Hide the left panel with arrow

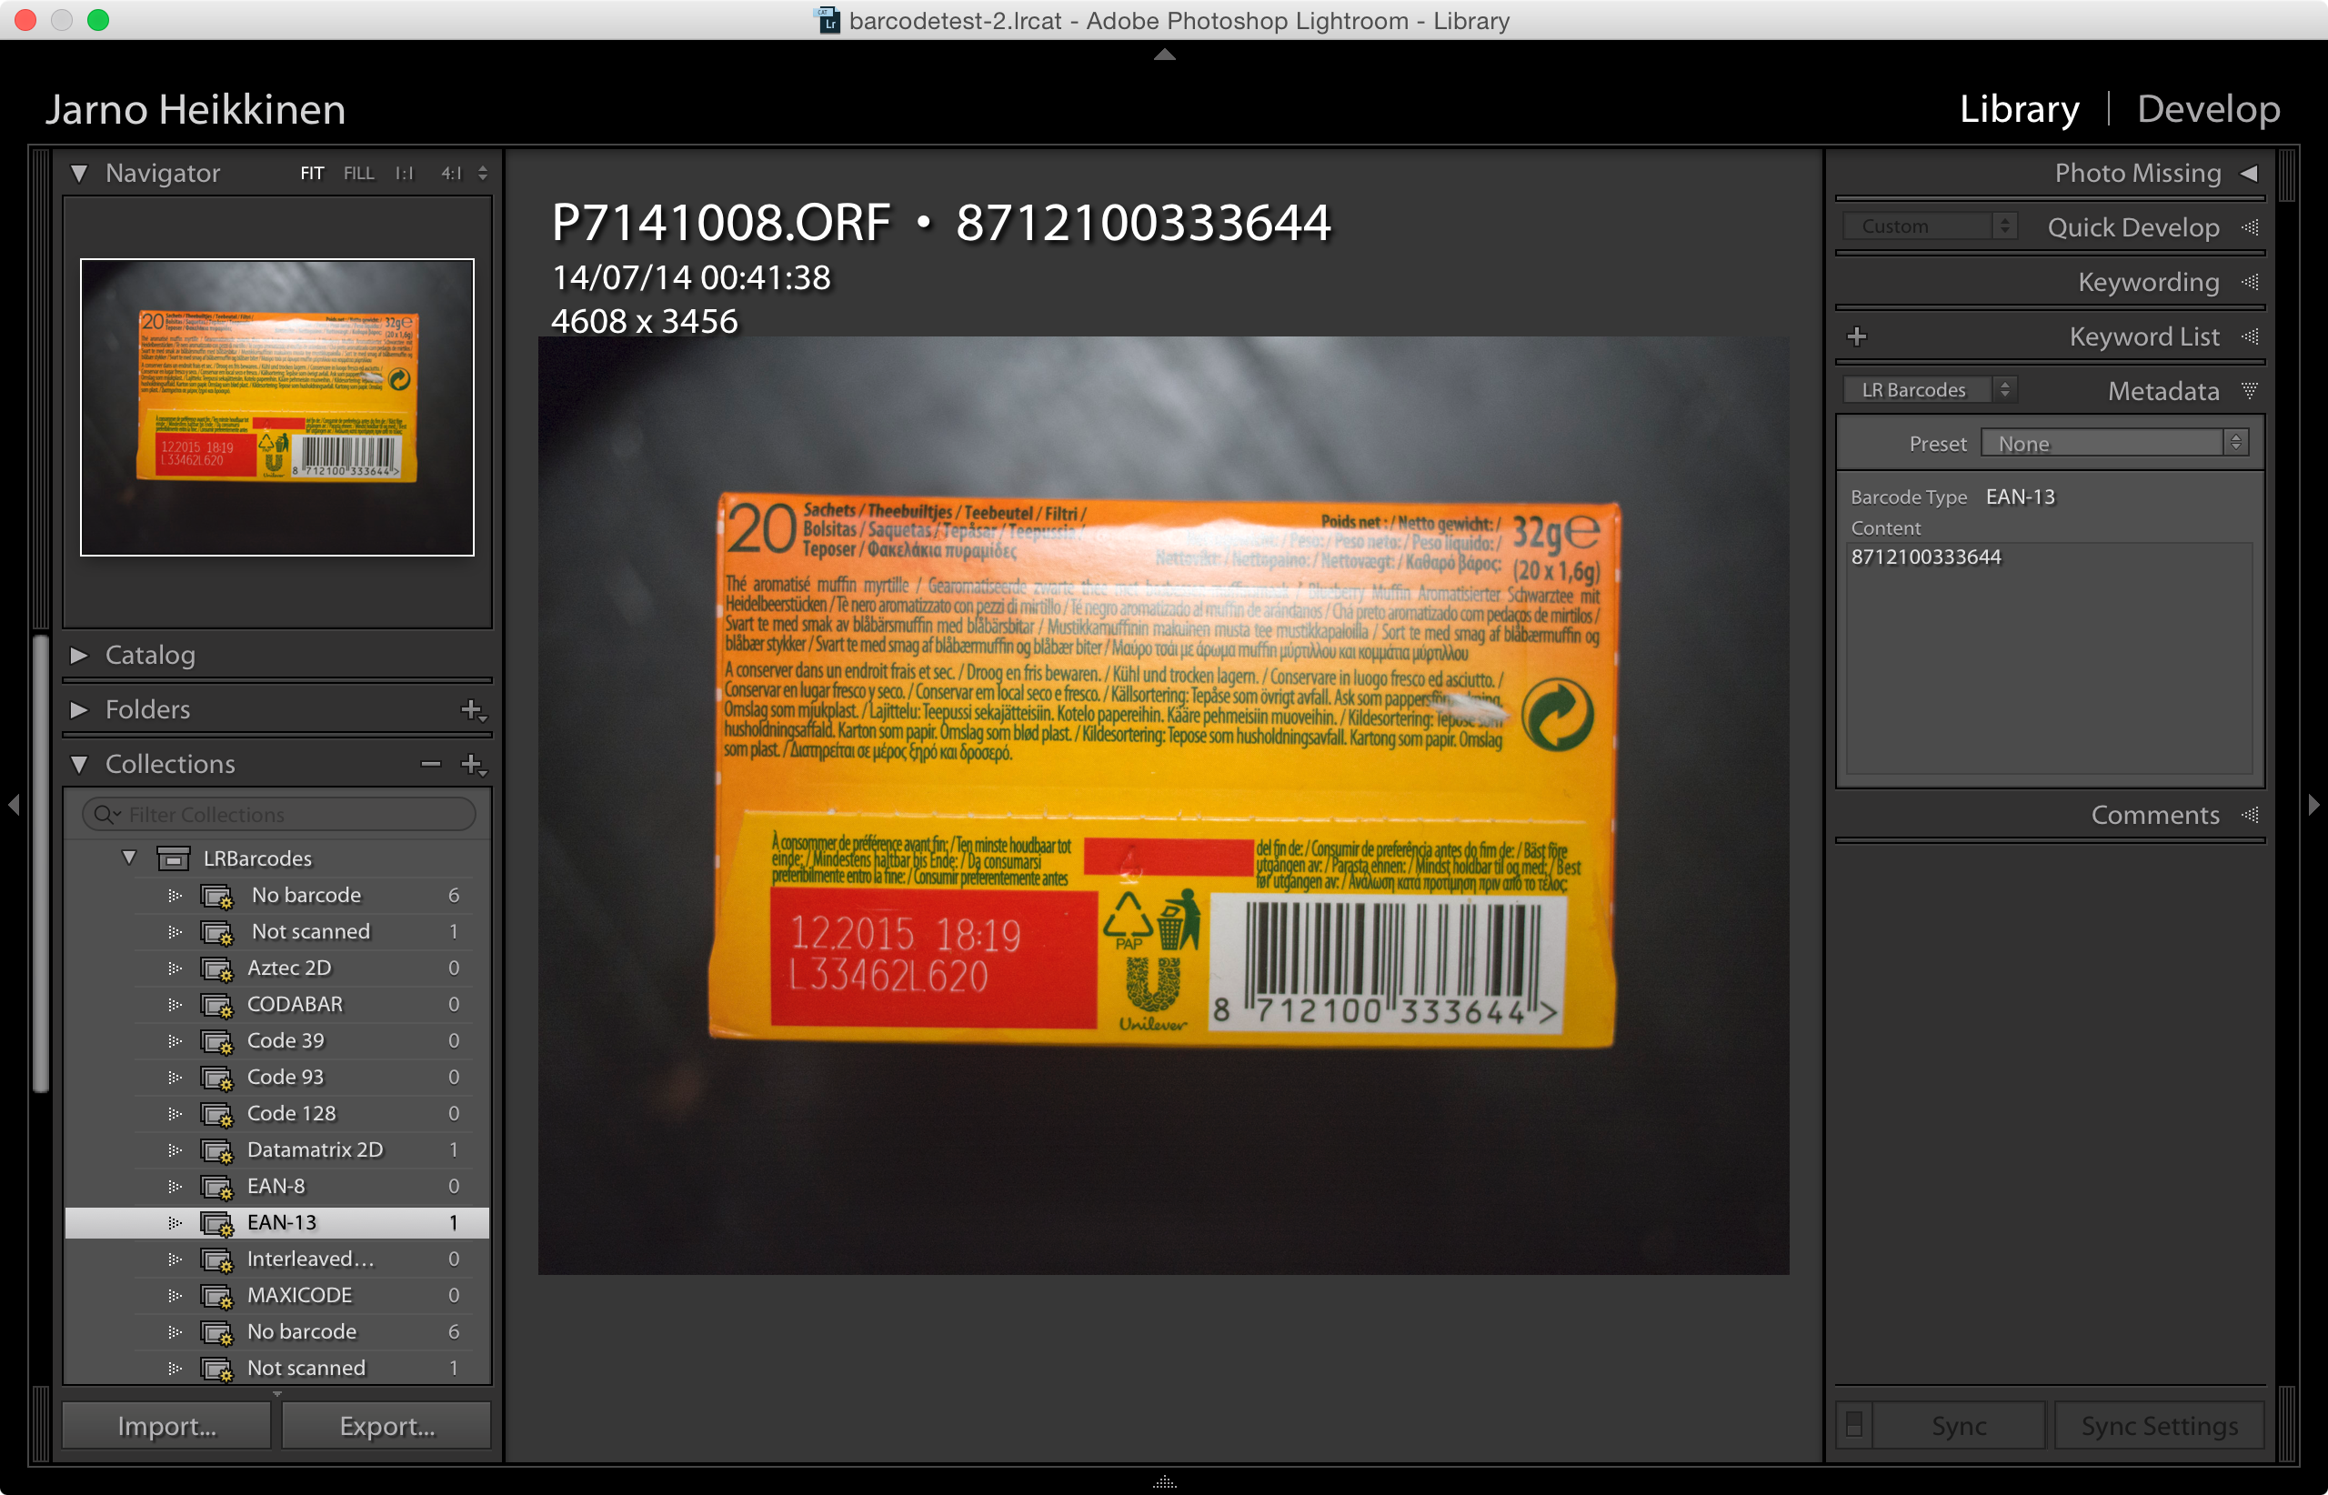pos(14,805)
